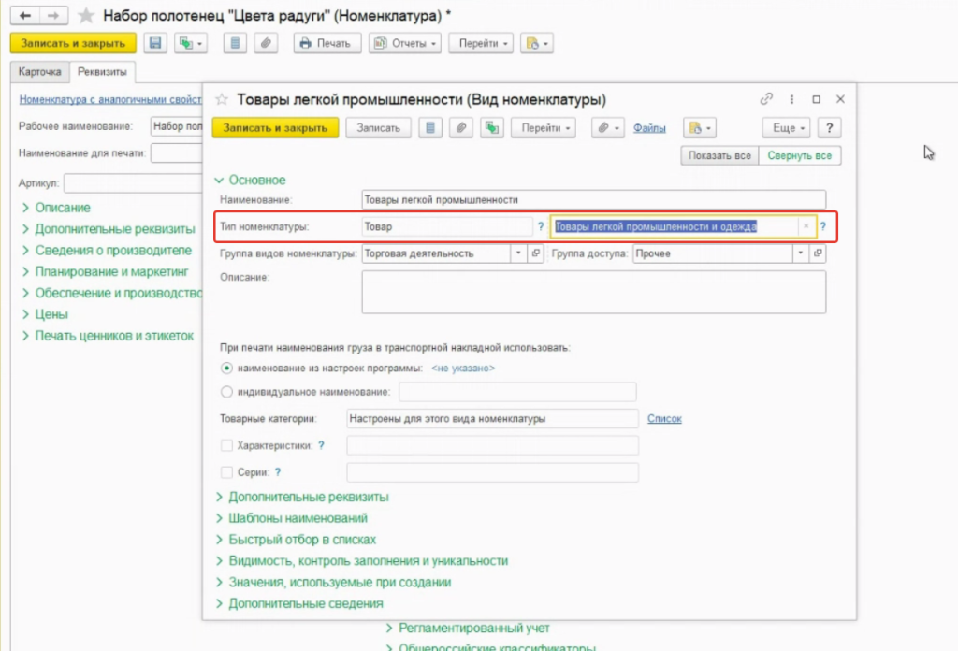Open the Группа видов номенклатуры field's open-form icon
Image resolution: width=958 pixels, height=651 pixels.
tap(535, 253)
